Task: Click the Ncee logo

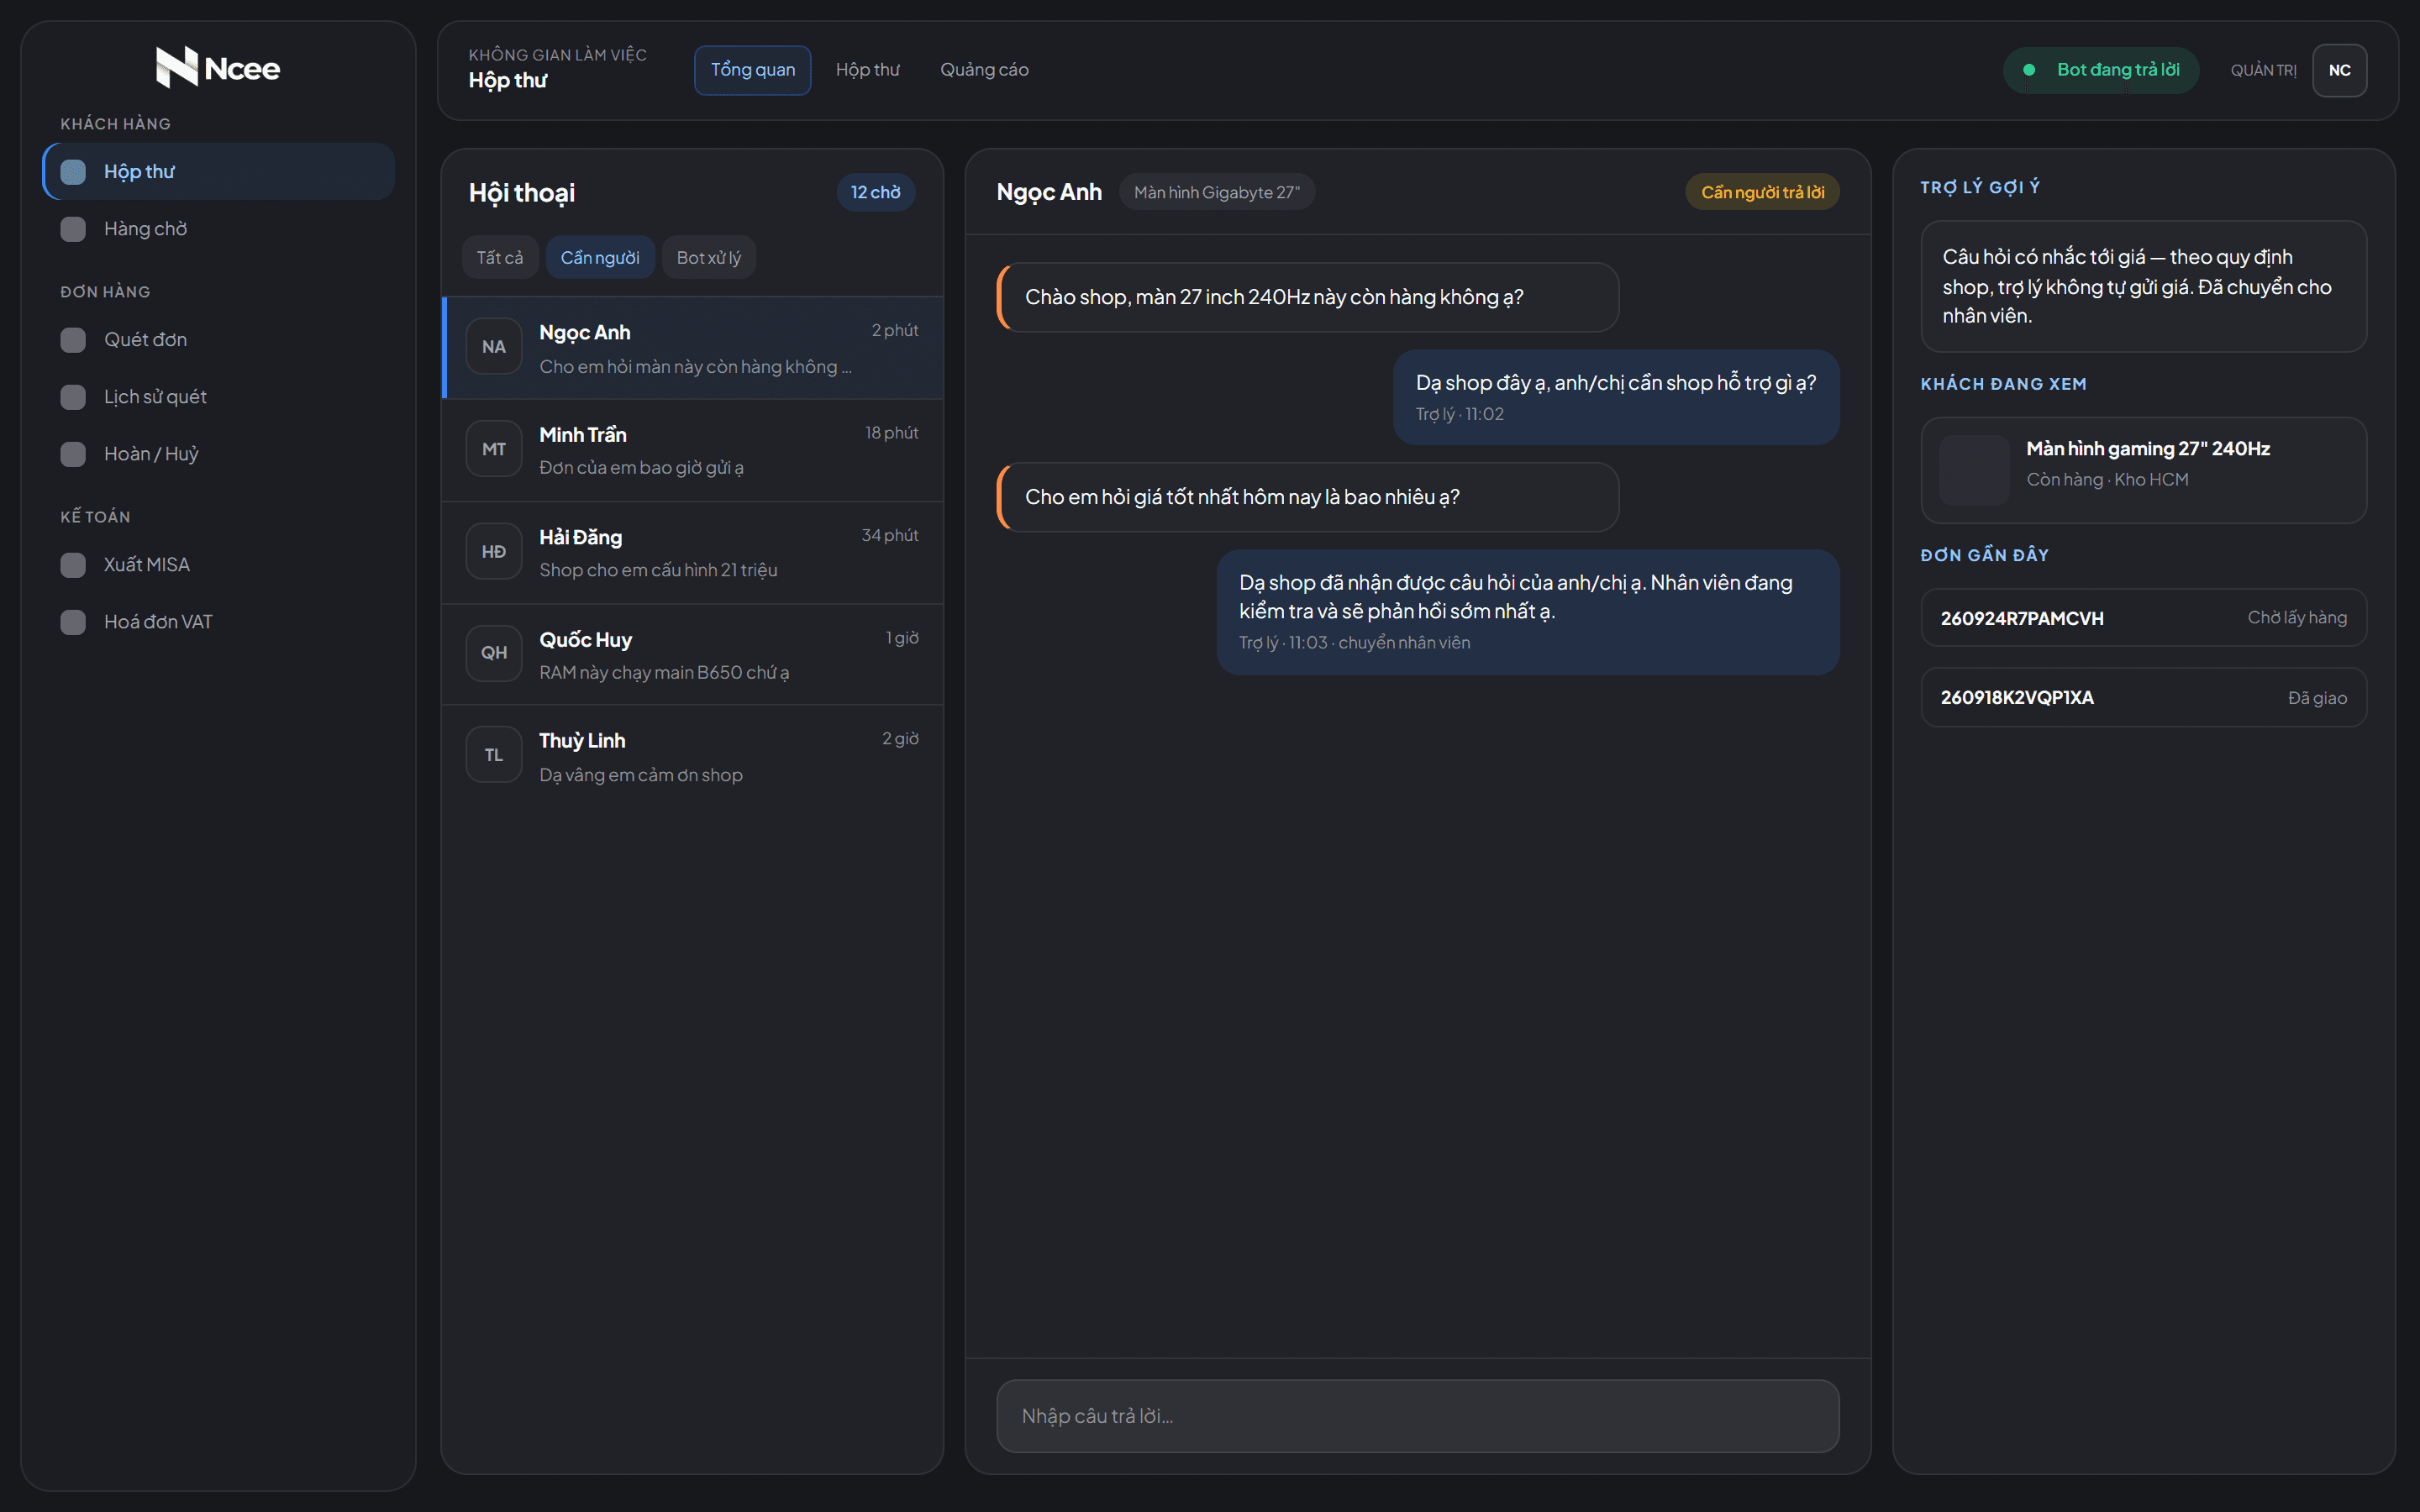Action: pyautogui.click(x=218, y=68)
